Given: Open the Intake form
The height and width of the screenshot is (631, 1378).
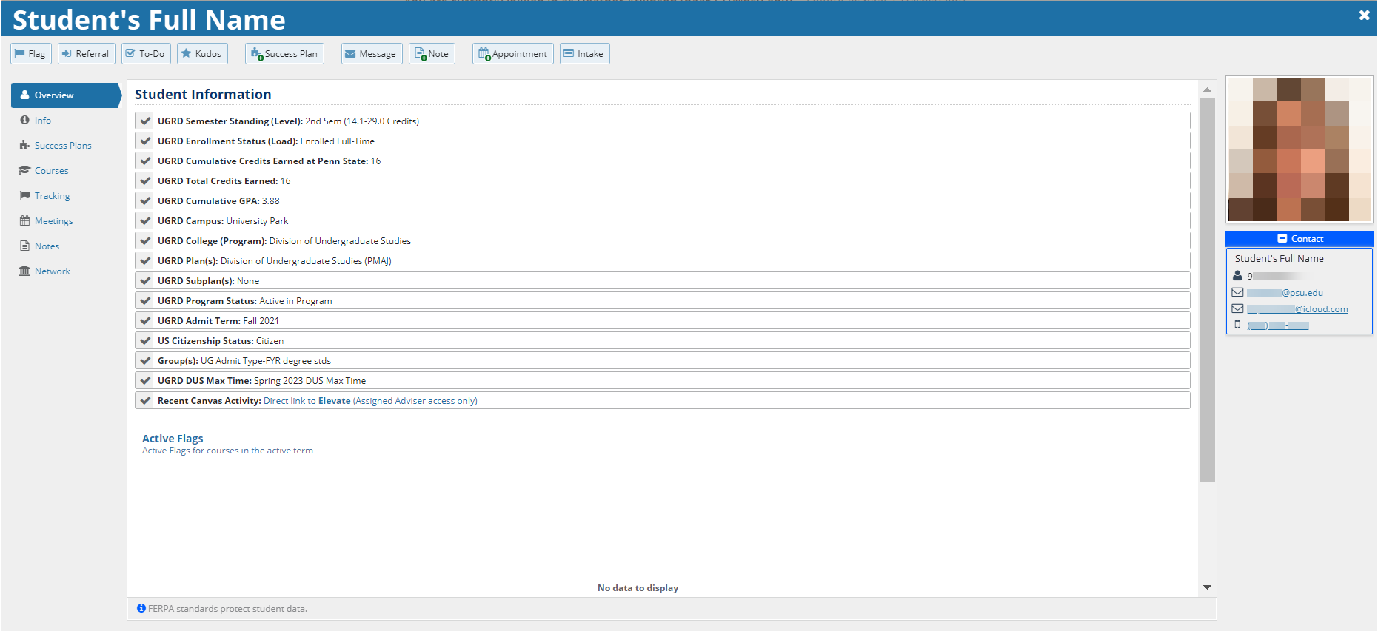Looking at the screenshot, I should (584, 54).
